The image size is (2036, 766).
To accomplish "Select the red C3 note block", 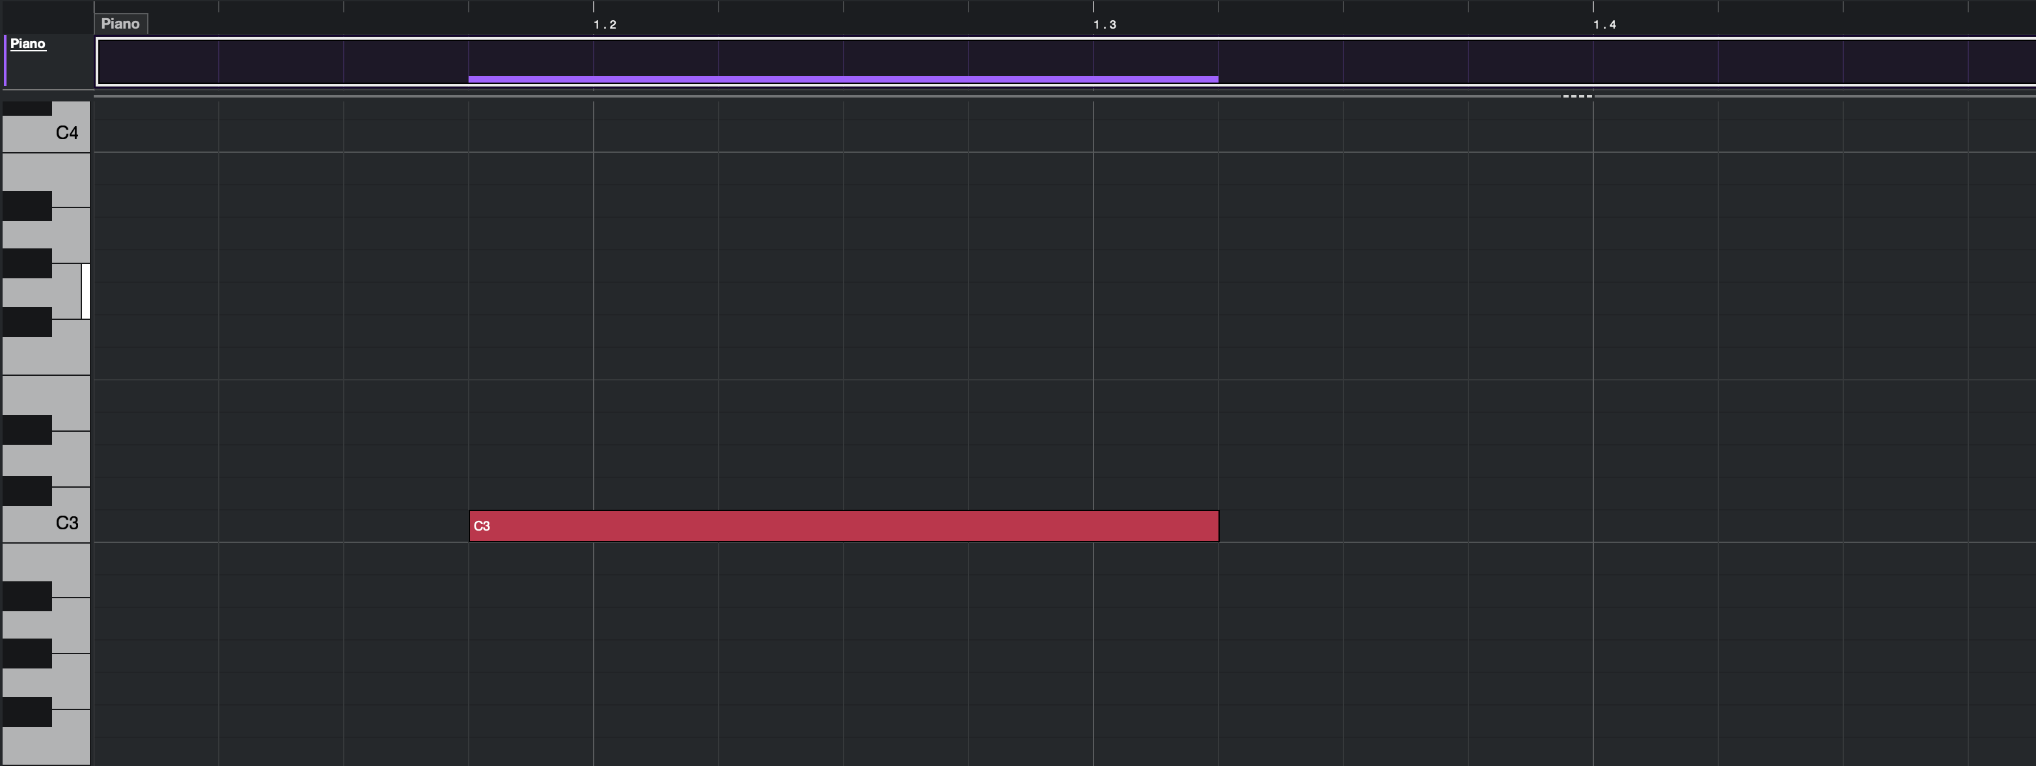I will pyautogui.click(x=844, y=526).
